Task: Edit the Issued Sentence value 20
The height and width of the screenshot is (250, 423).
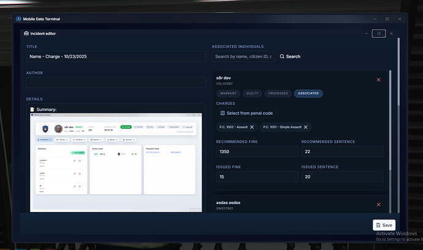Action: click(x=342, y=176)
